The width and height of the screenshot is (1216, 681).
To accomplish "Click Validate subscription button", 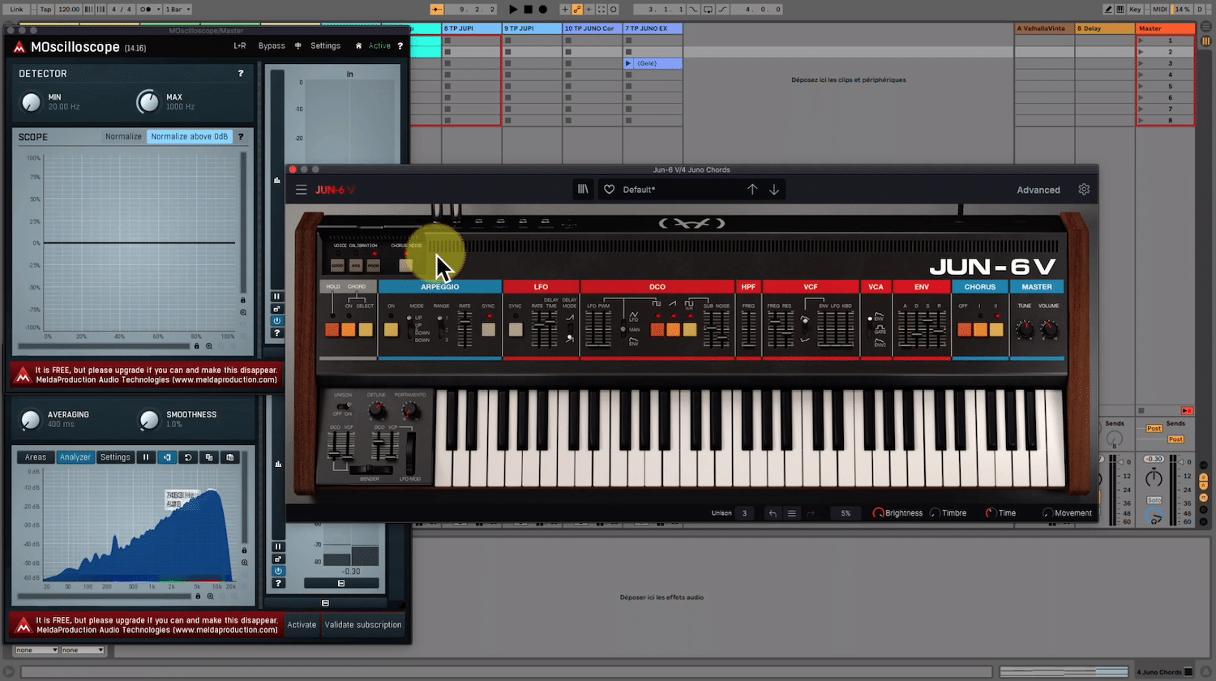I will point(363,625).
